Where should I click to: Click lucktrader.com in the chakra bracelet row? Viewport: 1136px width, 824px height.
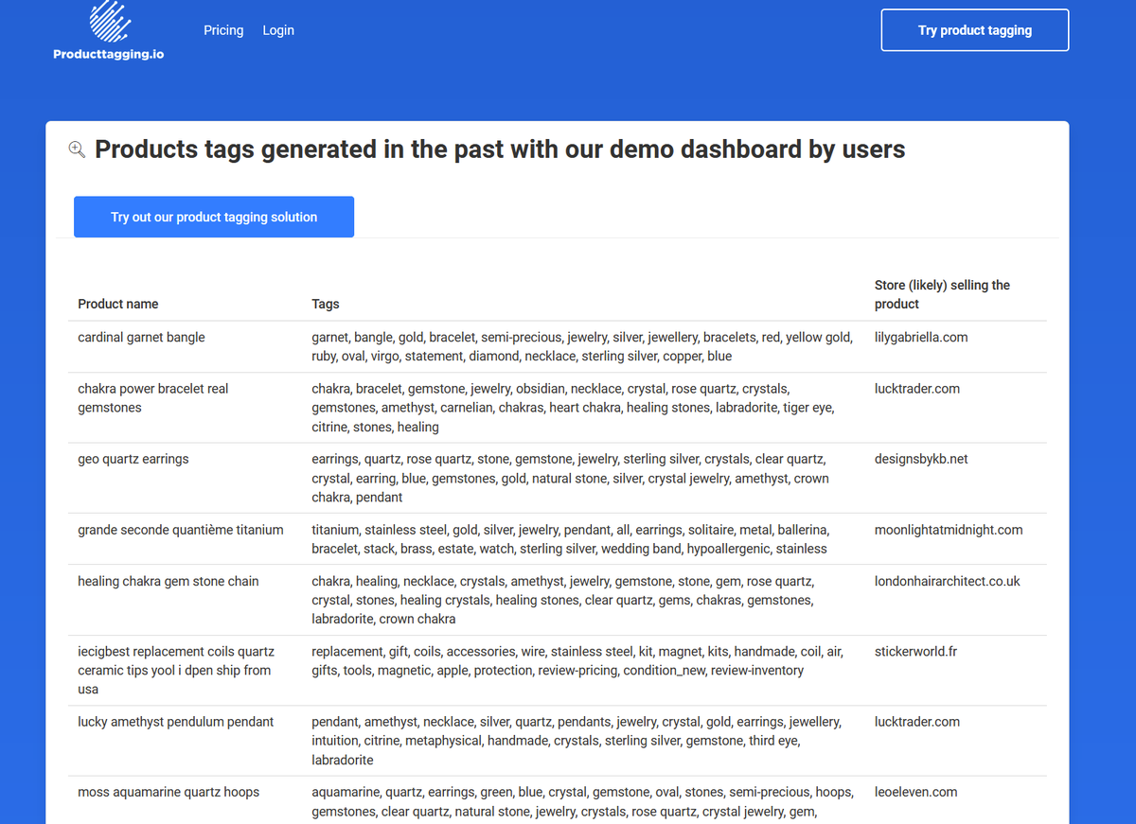pos(917,388)
